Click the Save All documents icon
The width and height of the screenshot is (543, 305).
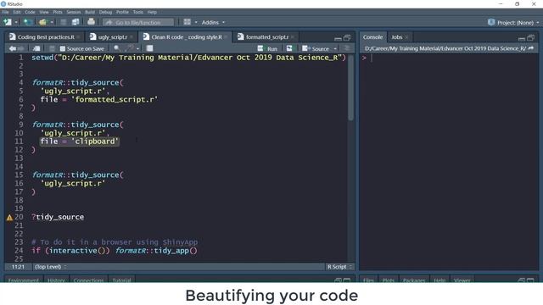[76, 22]
